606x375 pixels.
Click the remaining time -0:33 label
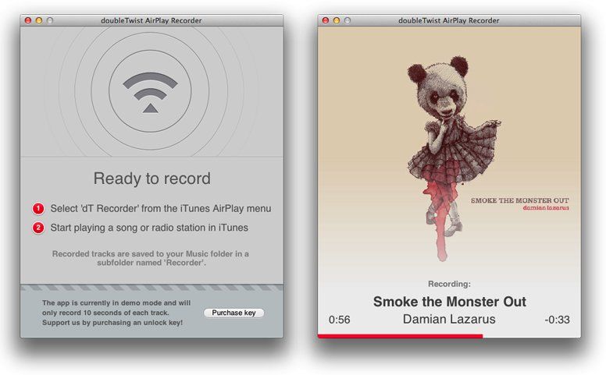click(x=557, y=320)
